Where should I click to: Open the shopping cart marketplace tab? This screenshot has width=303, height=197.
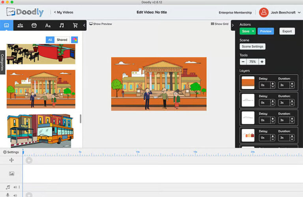[x=75, y=25]
